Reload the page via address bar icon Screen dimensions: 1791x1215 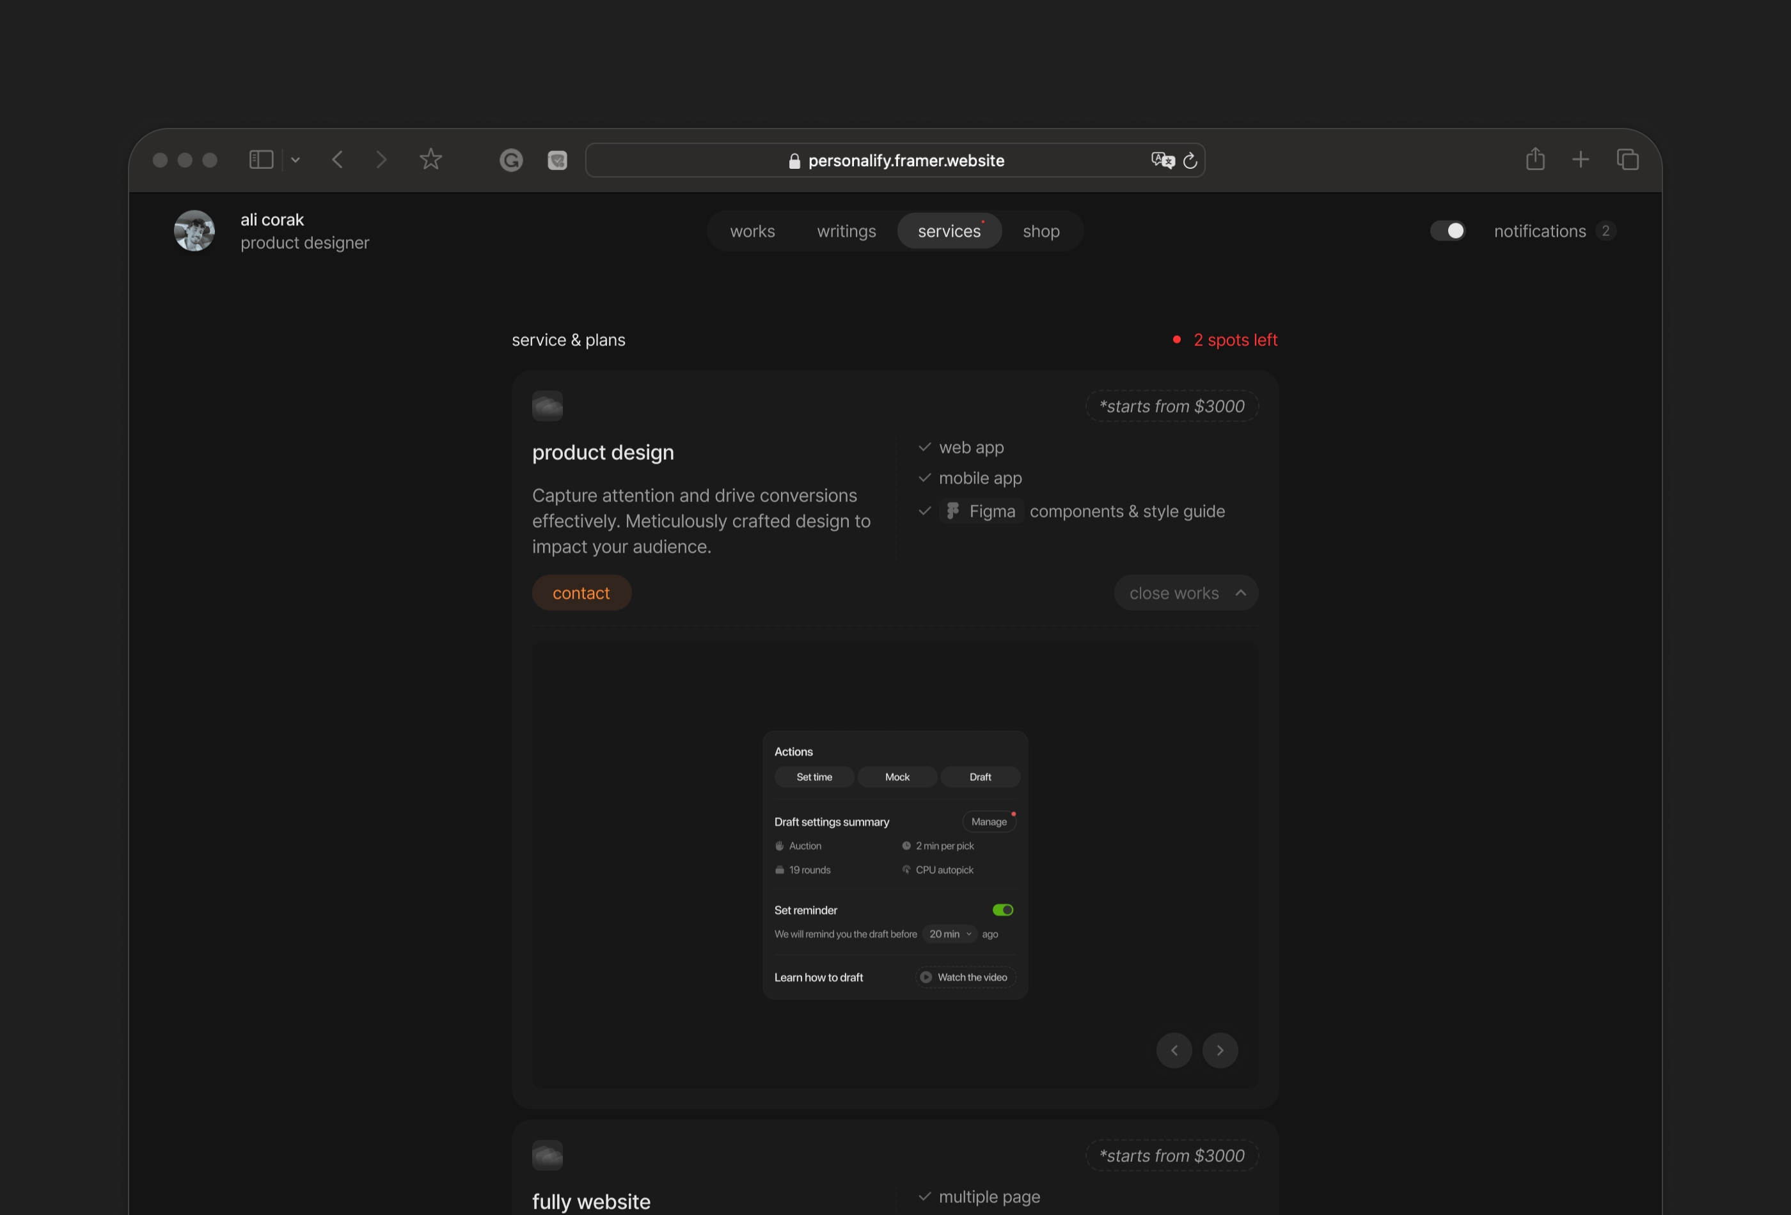(1190, 161)
